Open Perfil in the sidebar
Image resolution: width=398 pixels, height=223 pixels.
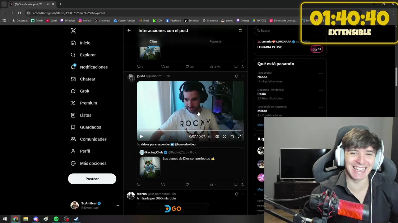point(80,151)
